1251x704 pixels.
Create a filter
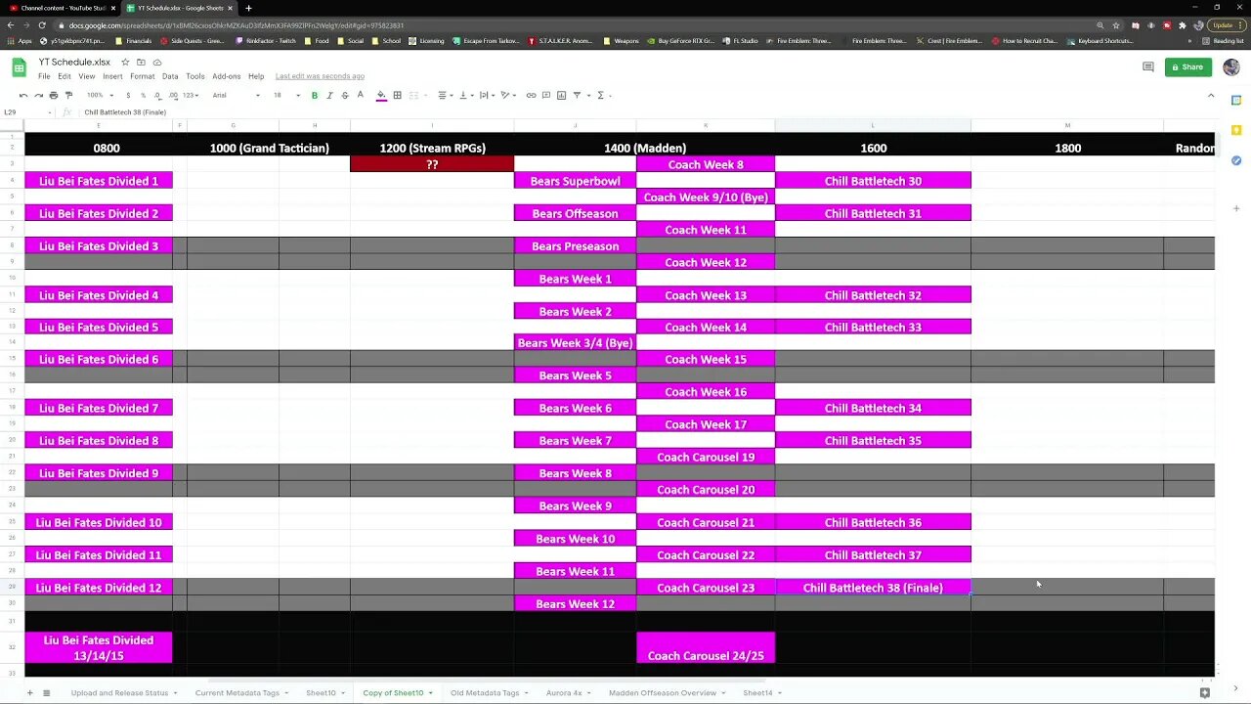(578, 95)
